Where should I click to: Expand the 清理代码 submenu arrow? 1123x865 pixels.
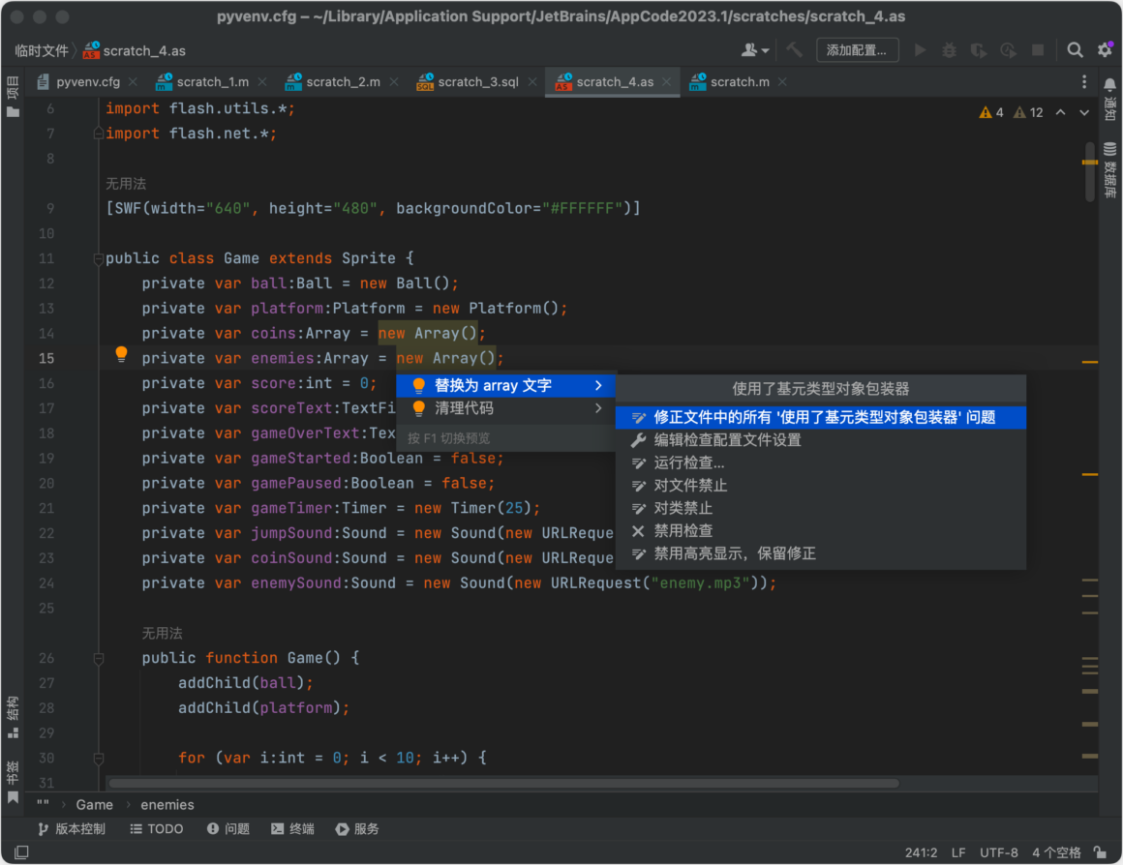pyautogui.click(x=598, y=408)
